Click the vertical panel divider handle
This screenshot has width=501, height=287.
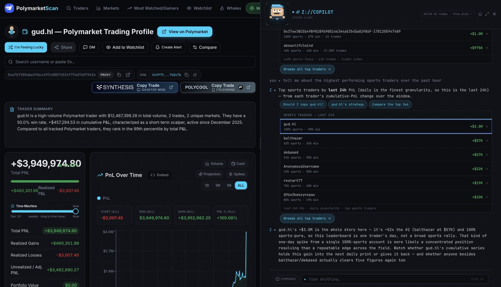(x=260, y=143)
